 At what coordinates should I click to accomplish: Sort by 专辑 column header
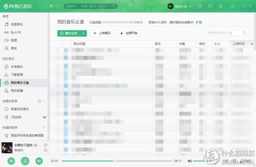click(186, 44)
